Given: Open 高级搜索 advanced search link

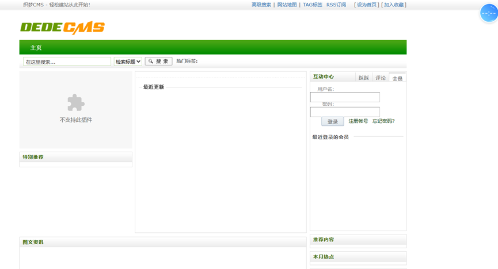Looking at the screenshot, I should point(261,5).
